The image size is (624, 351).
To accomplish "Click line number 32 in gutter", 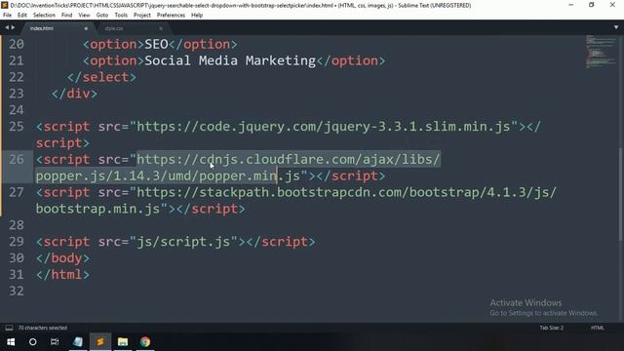I will (17, 291).
